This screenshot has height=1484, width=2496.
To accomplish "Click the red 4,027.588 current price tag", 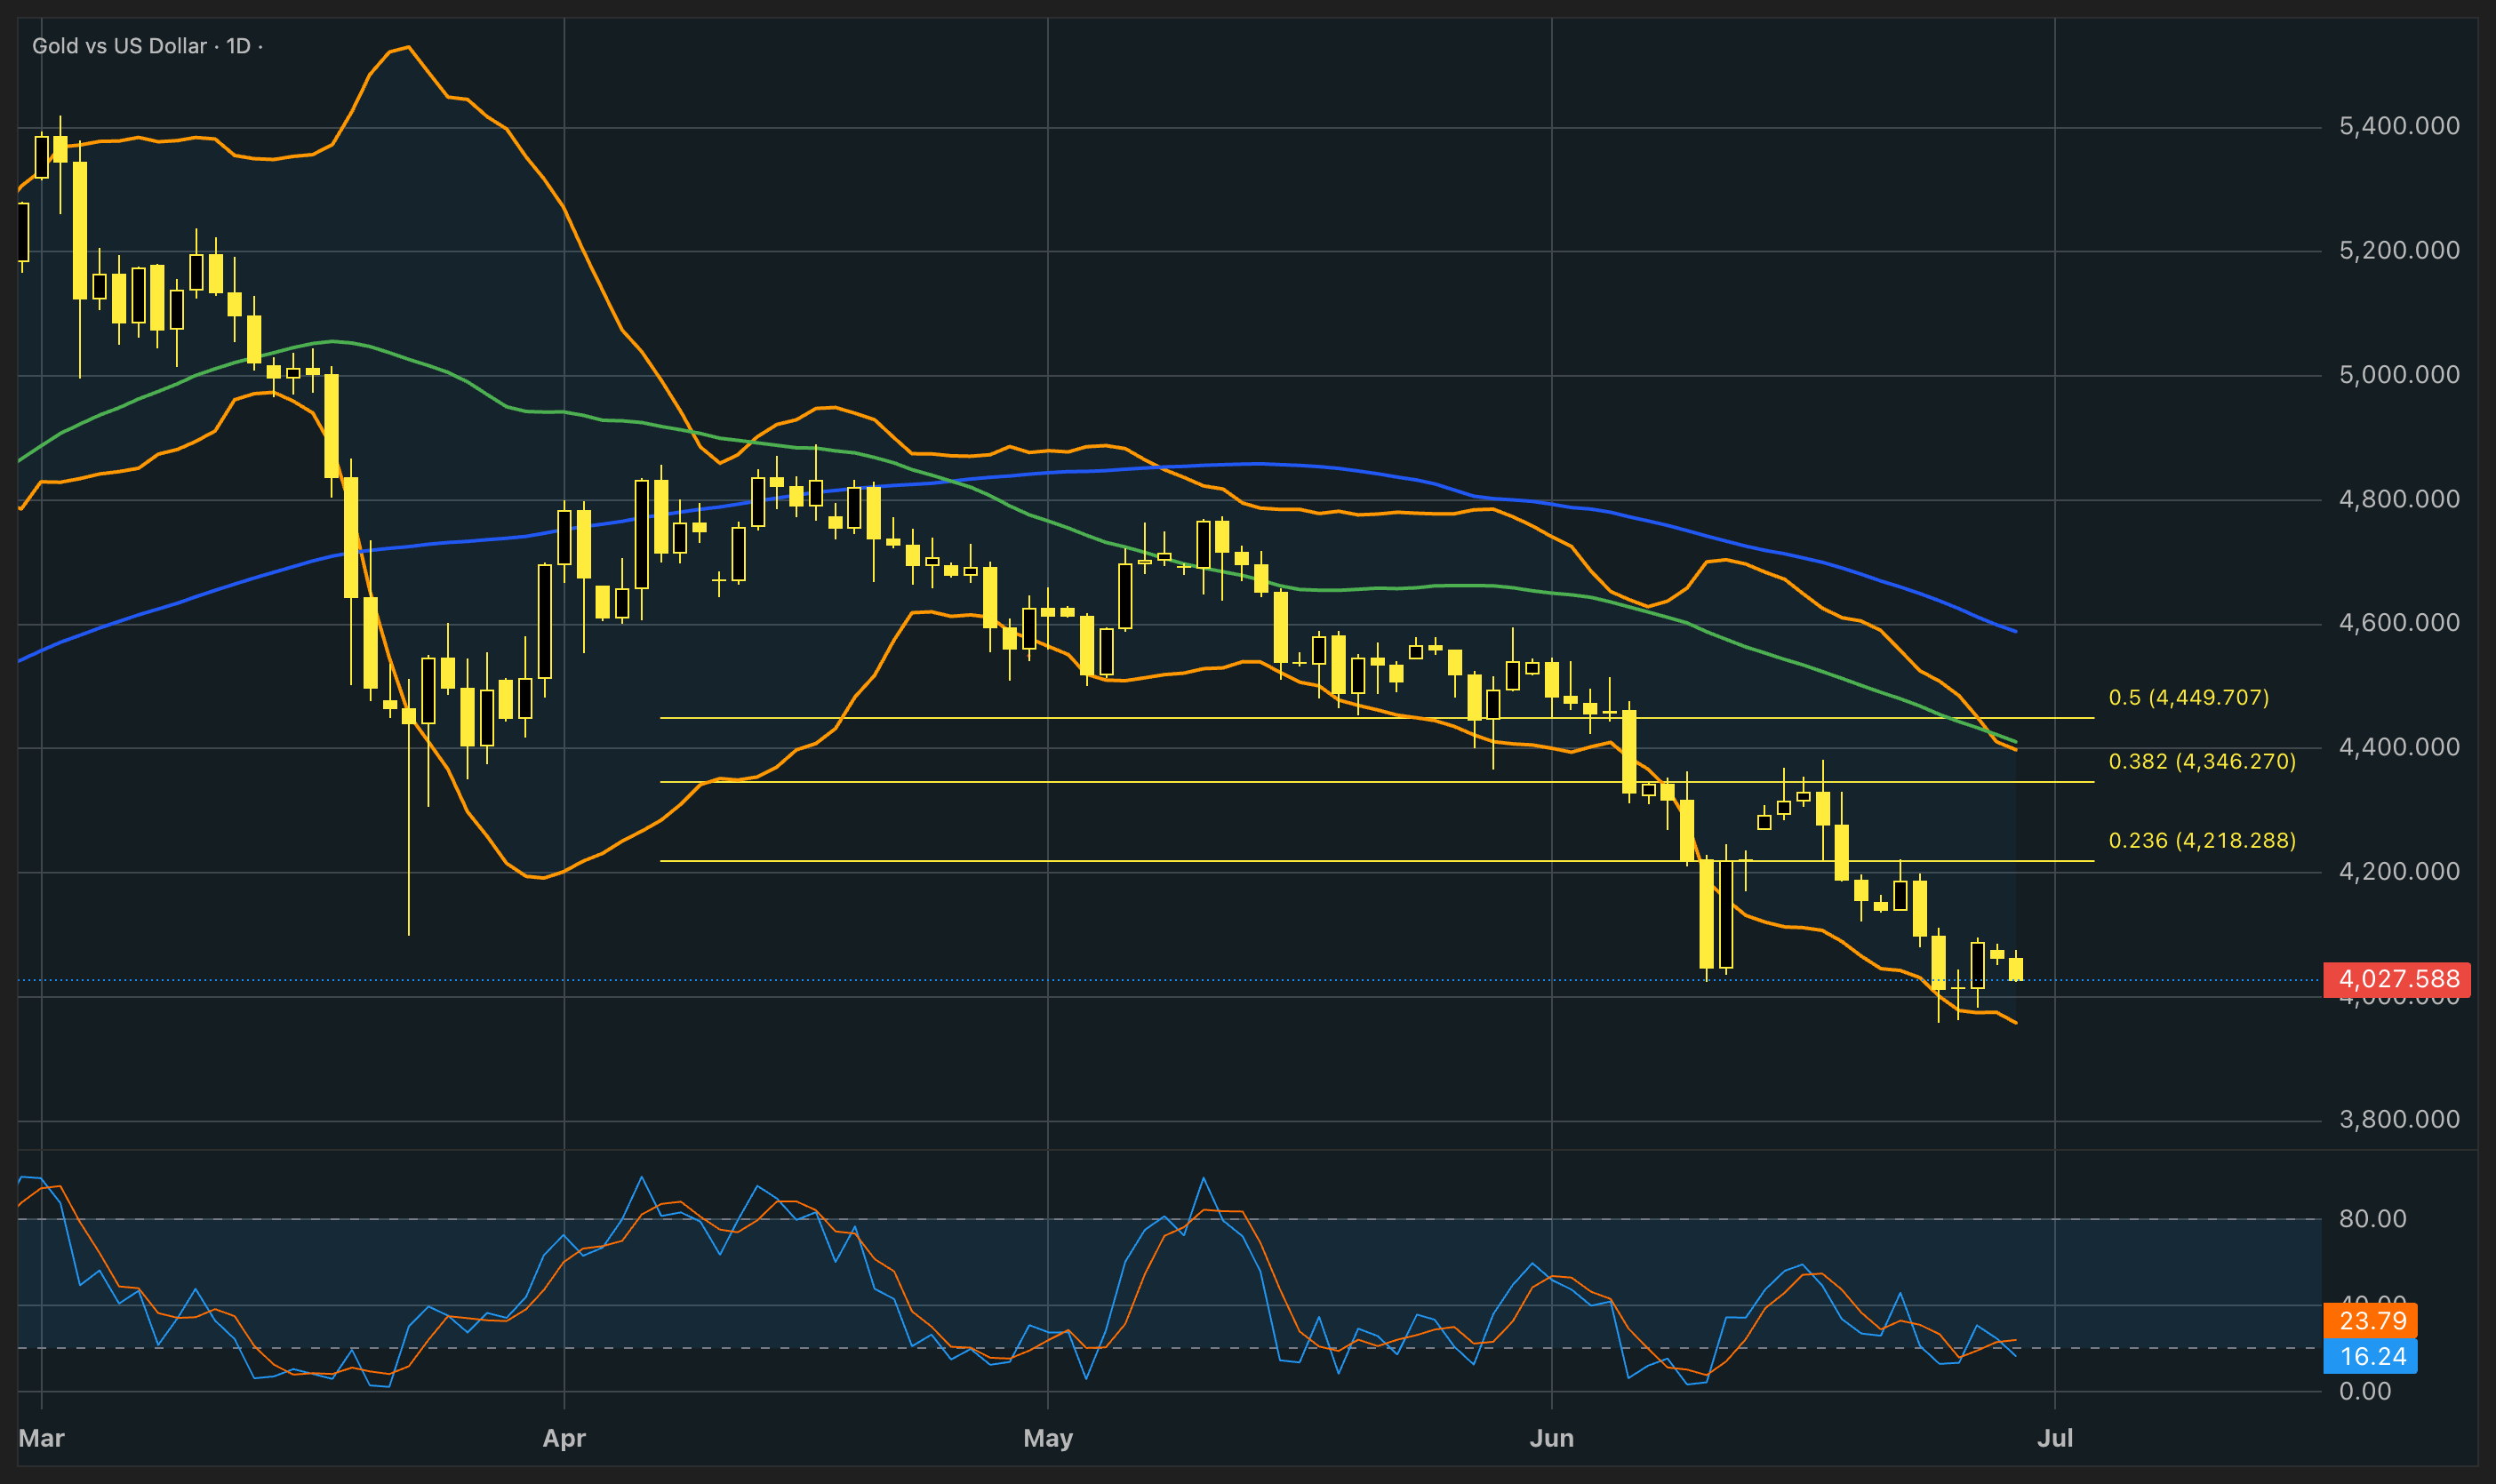I will (2397, 979).
